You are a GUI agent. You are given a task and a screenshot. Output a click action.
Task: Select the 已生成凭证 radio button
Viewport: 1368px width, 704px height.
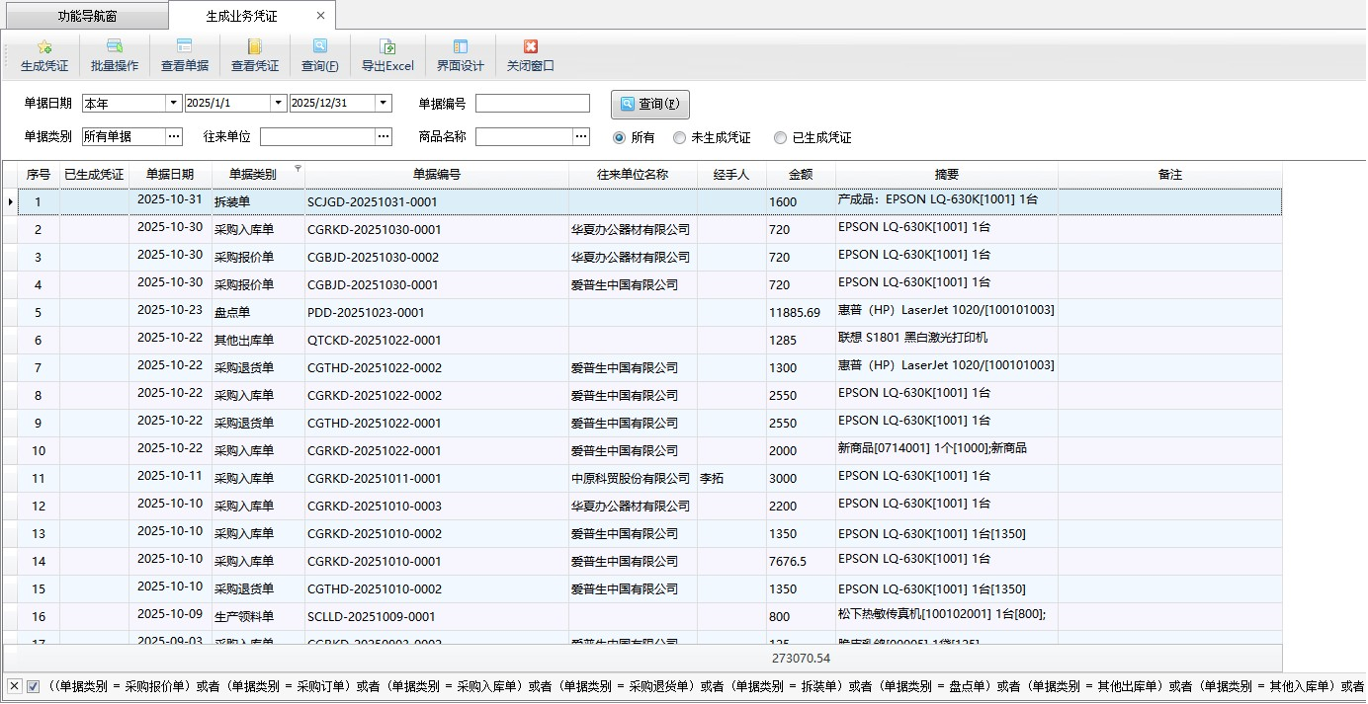click(x=781, y=138)
